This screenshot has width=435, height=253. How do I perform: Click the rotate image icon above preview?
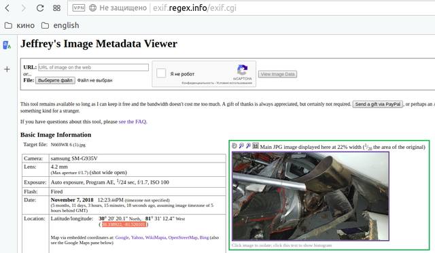click(234, 146)
